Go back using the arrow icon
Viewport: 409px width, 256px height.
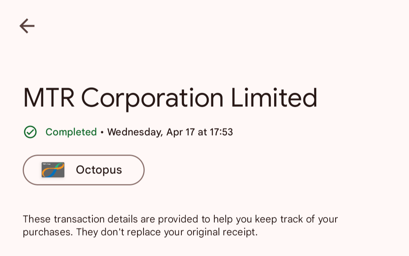[27, 26]
